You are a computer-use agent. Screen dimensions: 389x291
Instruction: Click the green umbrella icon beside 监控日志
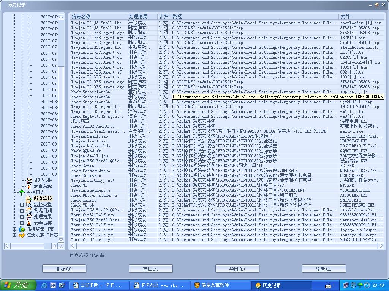(22, 192)
